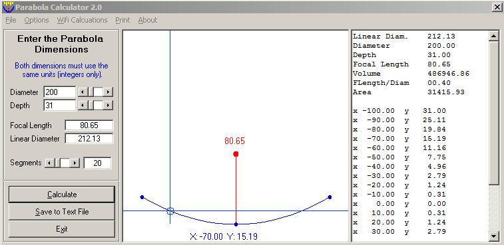Click the Save to Text File button

(62, 212)
